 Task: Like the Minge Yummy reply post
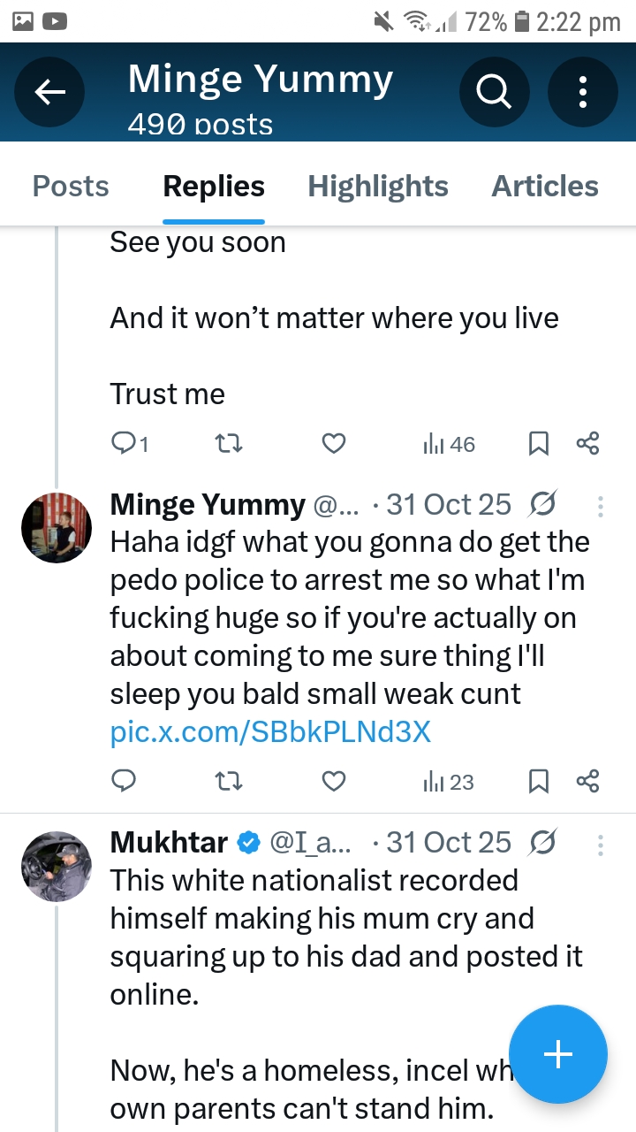point(333,781)
